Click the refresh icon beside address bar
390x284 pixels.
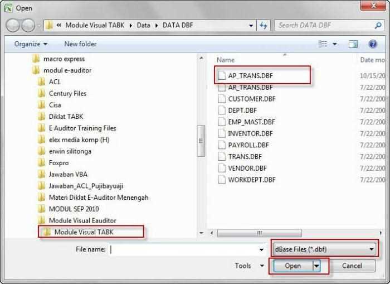pyautogui.click(x=264, y=25)
